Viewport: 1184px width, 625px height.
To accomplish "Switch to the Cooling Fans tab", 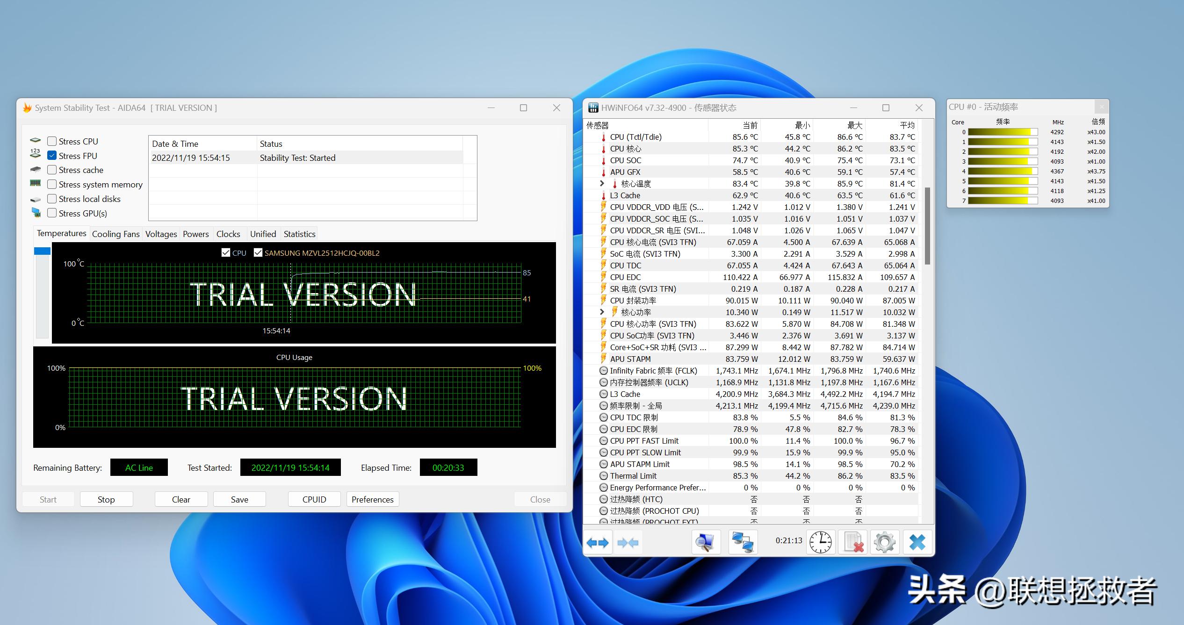I will (116, 234).
